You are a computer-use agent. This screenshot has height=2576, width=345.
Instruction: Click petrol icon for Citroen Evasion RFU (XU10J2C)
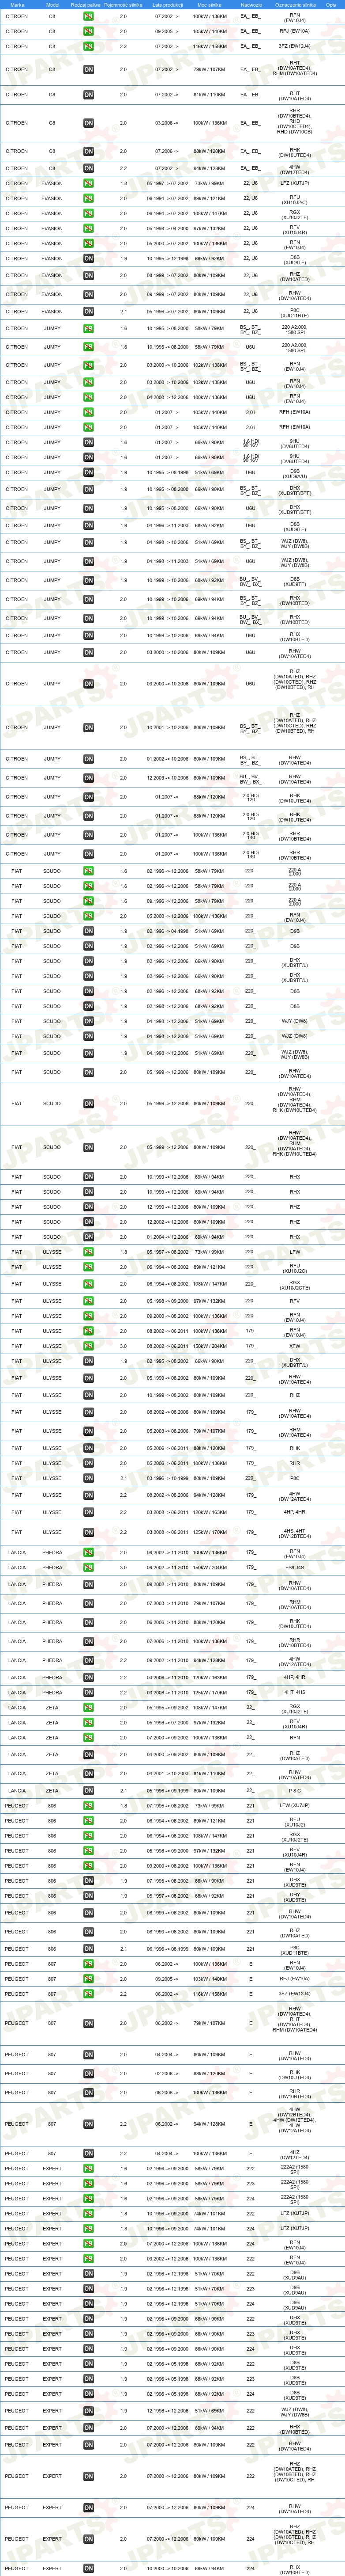pos(89,198)
